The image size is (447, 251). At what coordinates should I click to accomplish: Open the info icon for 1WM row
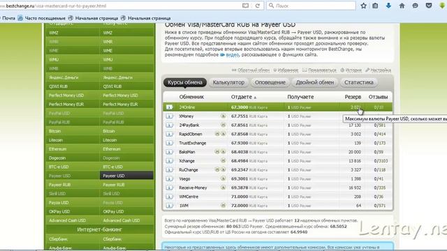169,206
